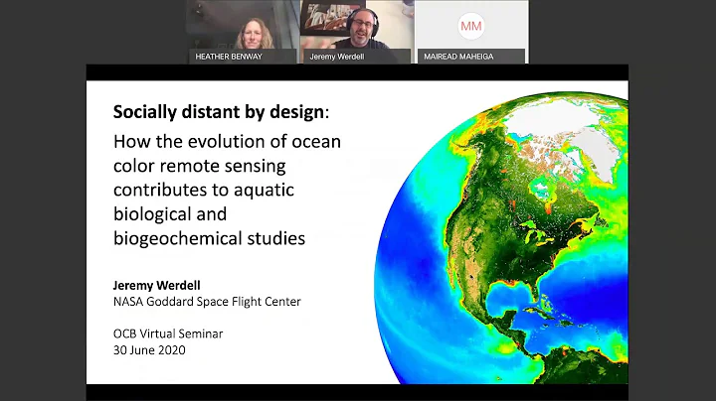Click the line 'biogeochemical studies'
Viewport: 716px width, 401px height.
pyautogui.click(x=209, y=238)
